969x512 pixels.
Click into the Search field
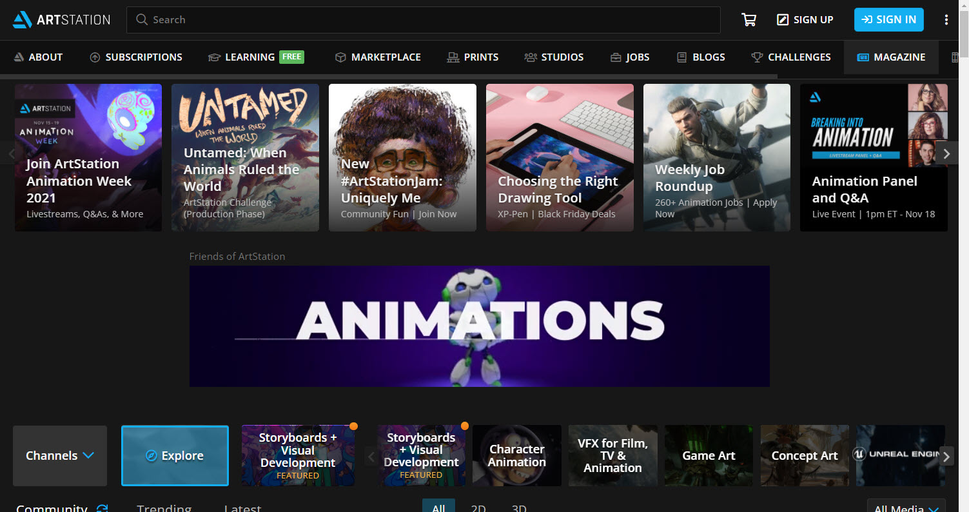coord(423,19)
